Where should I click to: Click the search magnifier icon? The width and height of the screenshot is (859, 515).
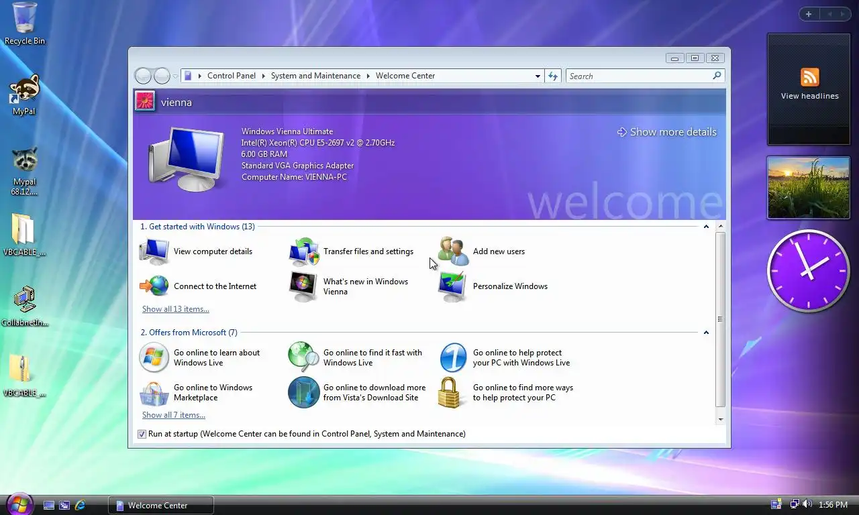[x=717, y=76]
